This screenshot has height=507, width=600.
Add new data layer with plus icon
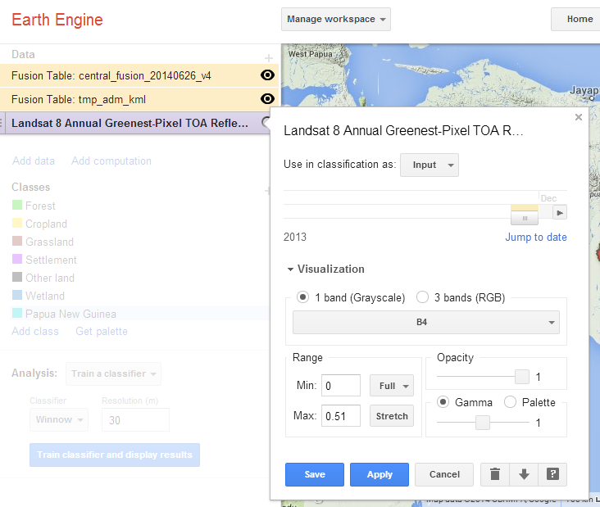coord(269,58)
